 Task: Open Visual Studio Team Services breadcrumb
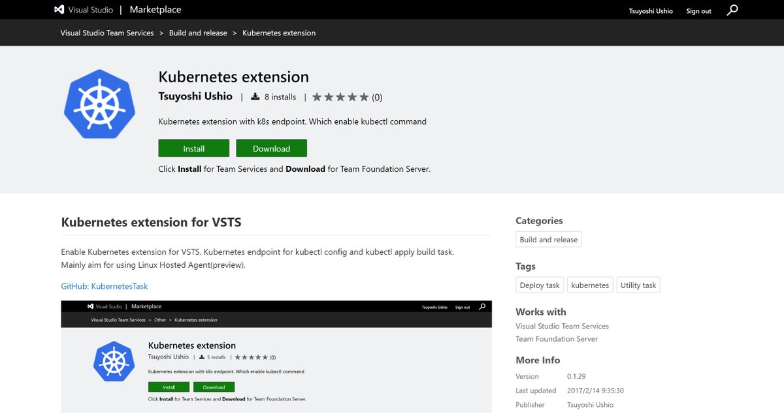[107, 33]
